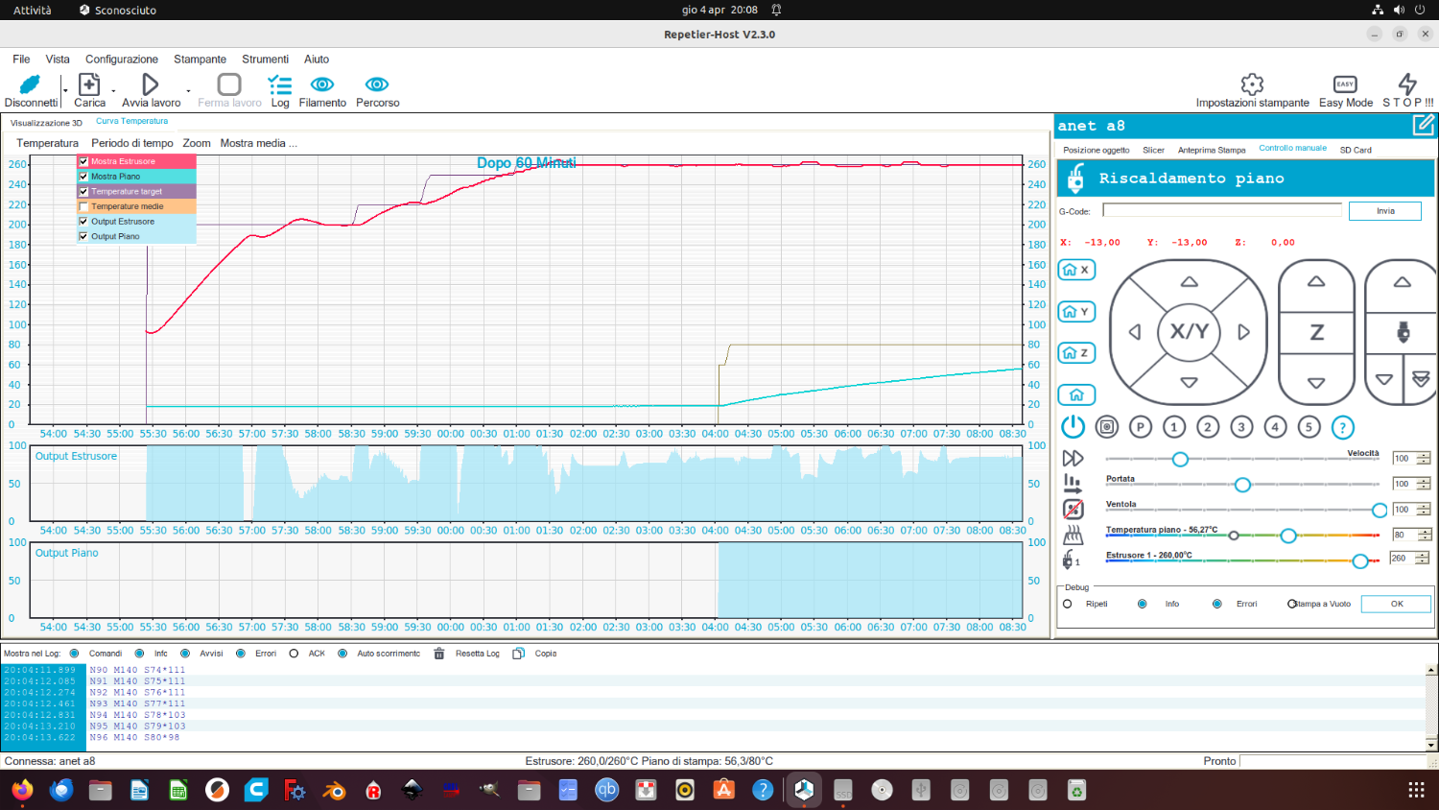Adjust the Velocità slider handle
Screen dimensions: 1439x810
(x=1180, y=459)
